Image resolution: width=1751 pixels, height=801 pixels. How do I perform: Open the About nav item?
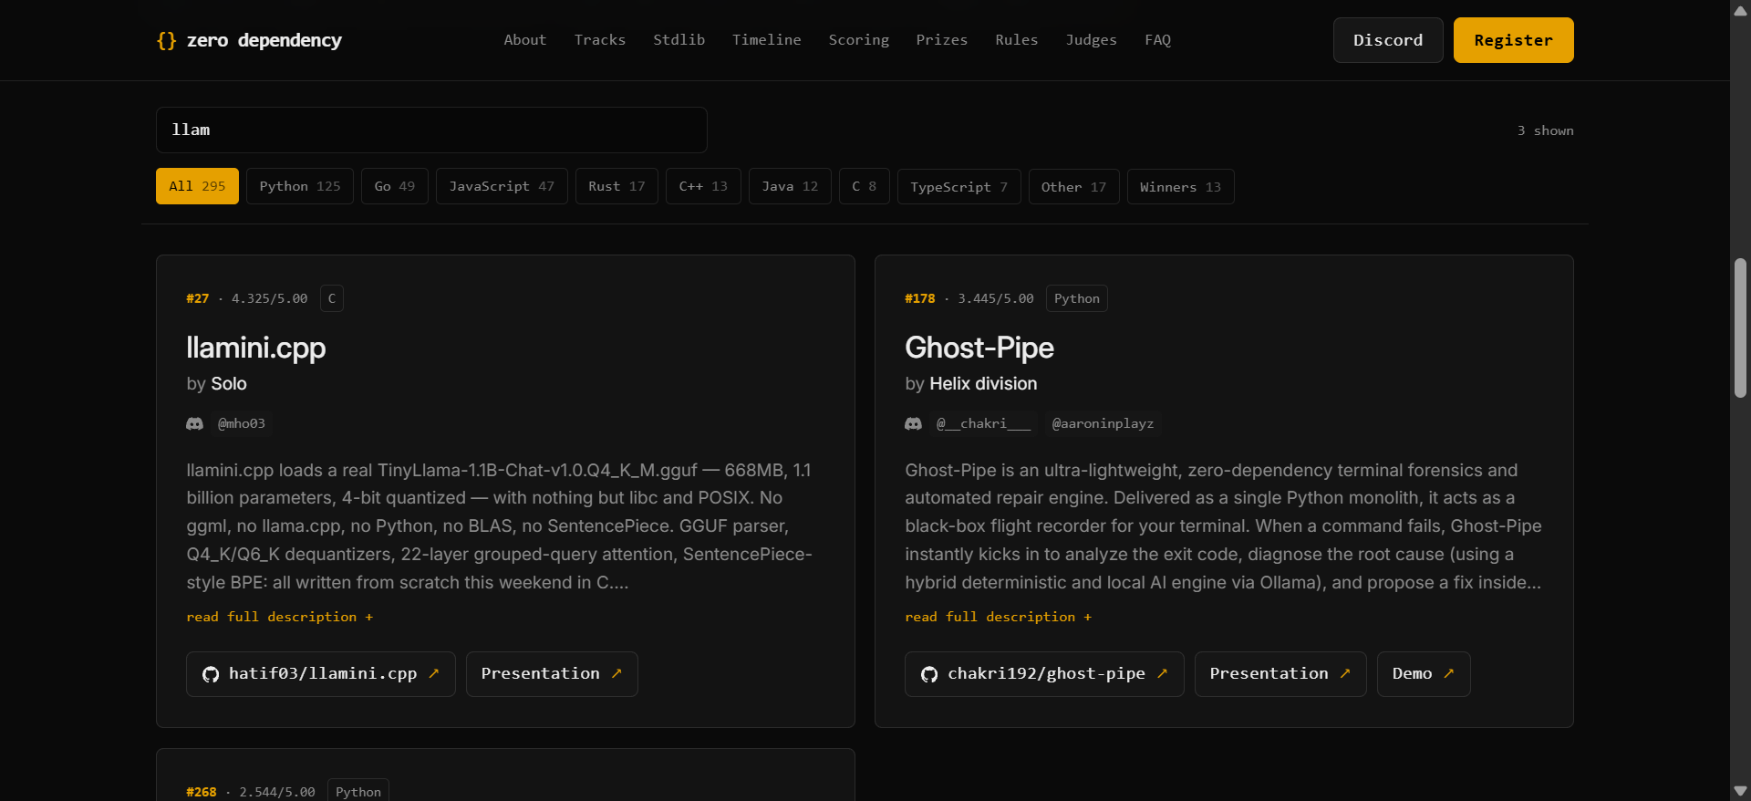pyautogui.click(x=525, y=40)
